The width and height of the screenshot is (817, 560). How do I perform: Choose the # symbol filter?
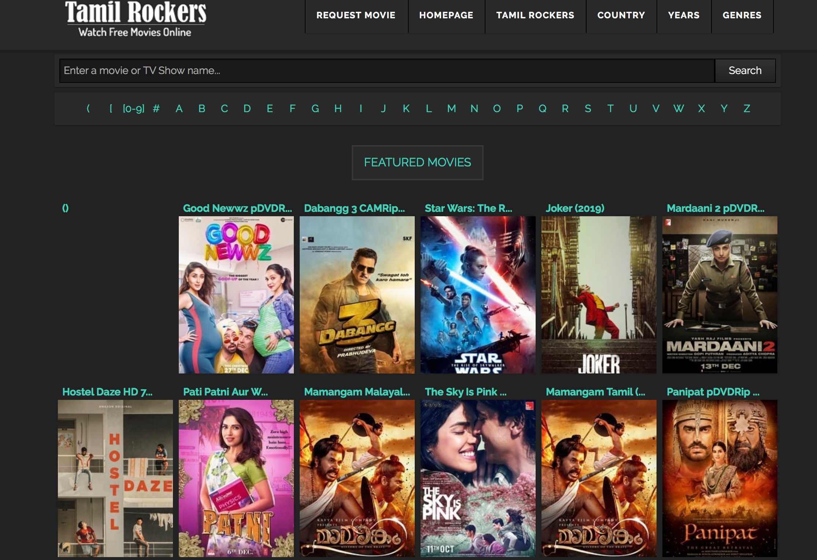pos(156,109)
